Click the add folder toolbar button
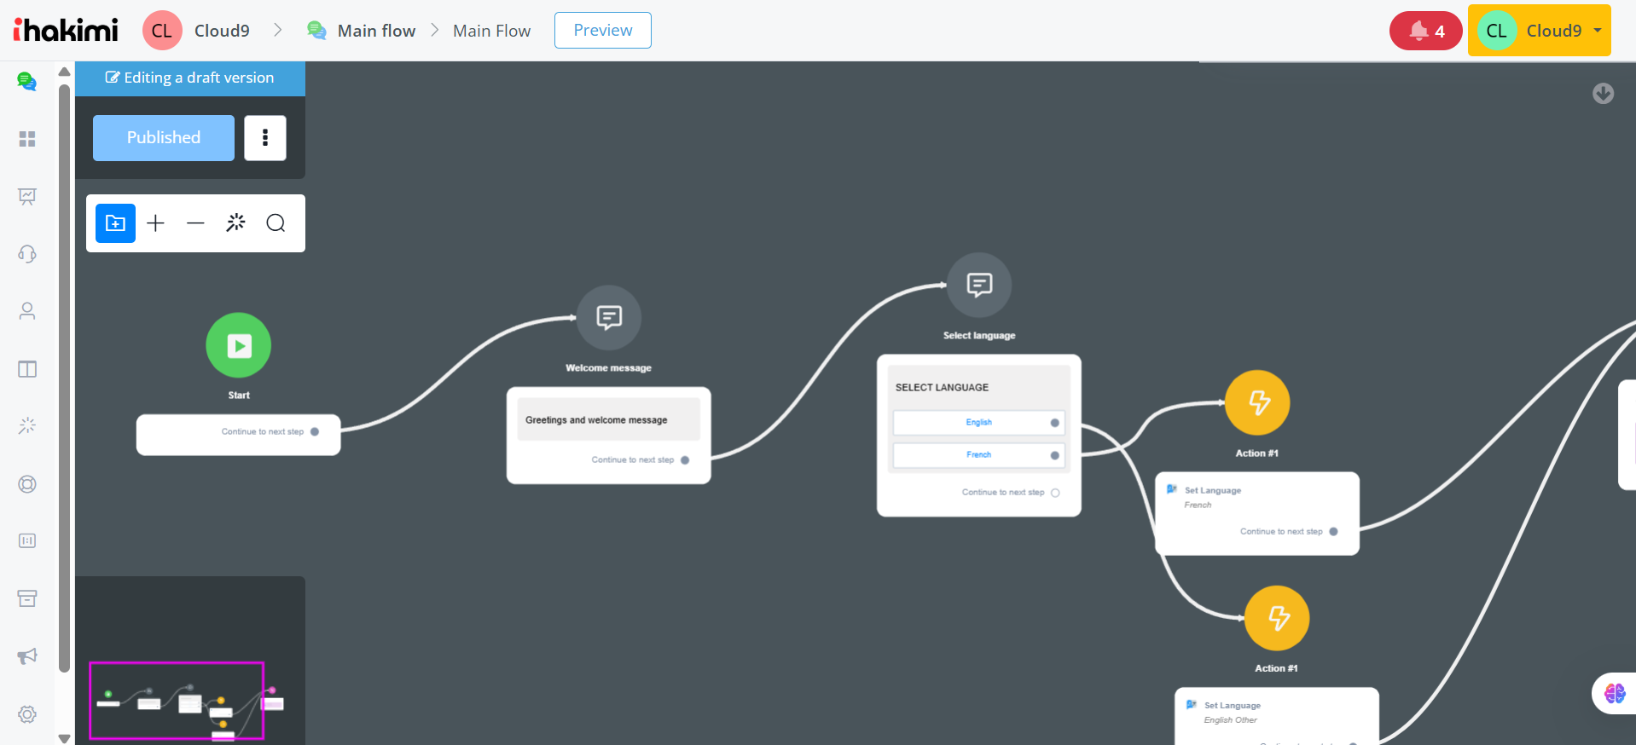This screenshot has width=1636, height=745. tap(115, 223)
